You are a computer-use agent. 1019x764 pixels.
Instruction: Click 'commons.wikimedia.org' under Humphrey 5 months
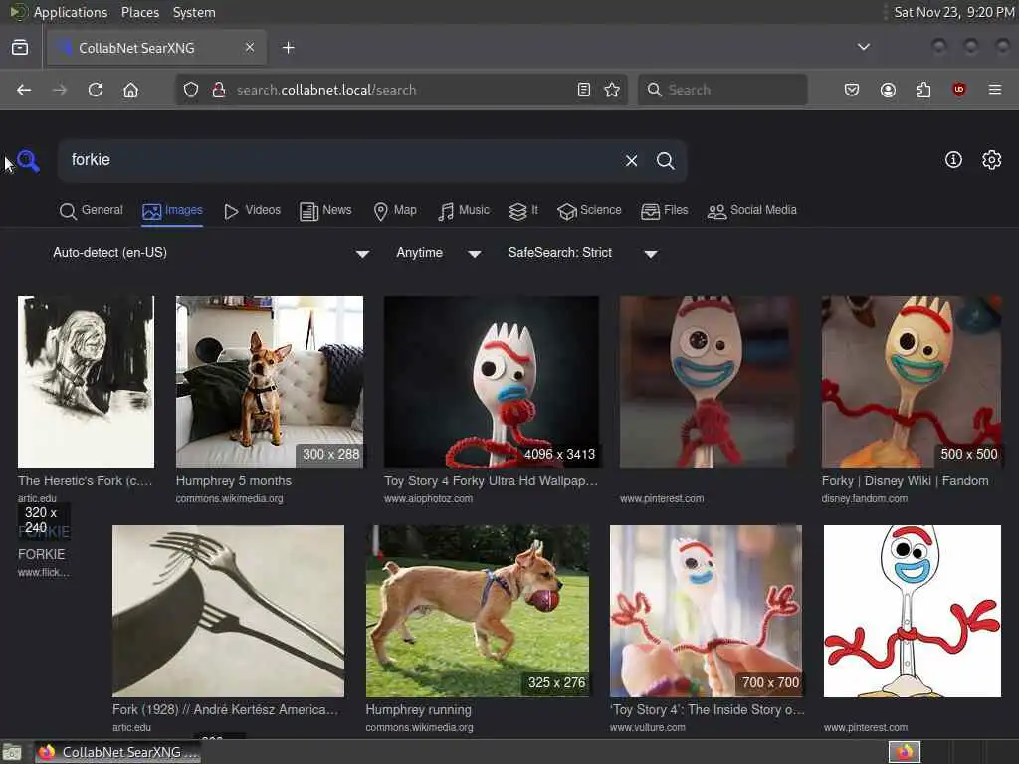(x=230, y=499)
